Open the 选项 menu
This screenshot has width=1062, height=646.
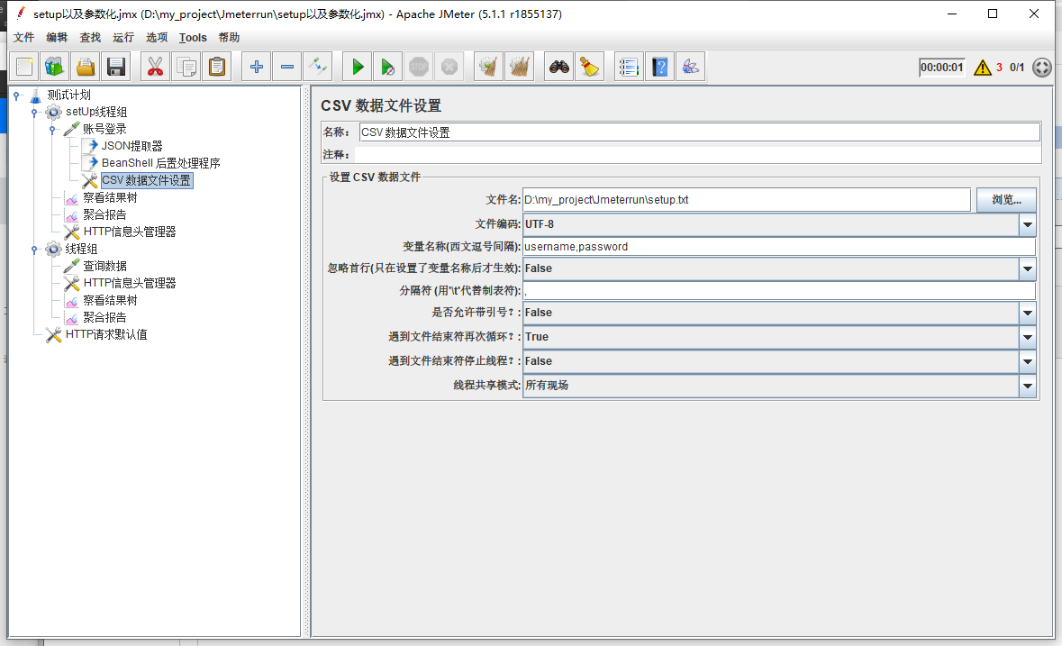157,37
